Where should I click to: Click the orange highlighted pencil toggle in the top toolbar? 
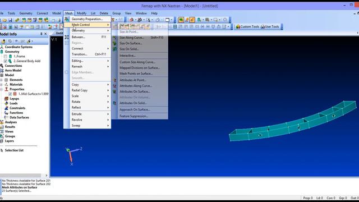pos(192,20)
